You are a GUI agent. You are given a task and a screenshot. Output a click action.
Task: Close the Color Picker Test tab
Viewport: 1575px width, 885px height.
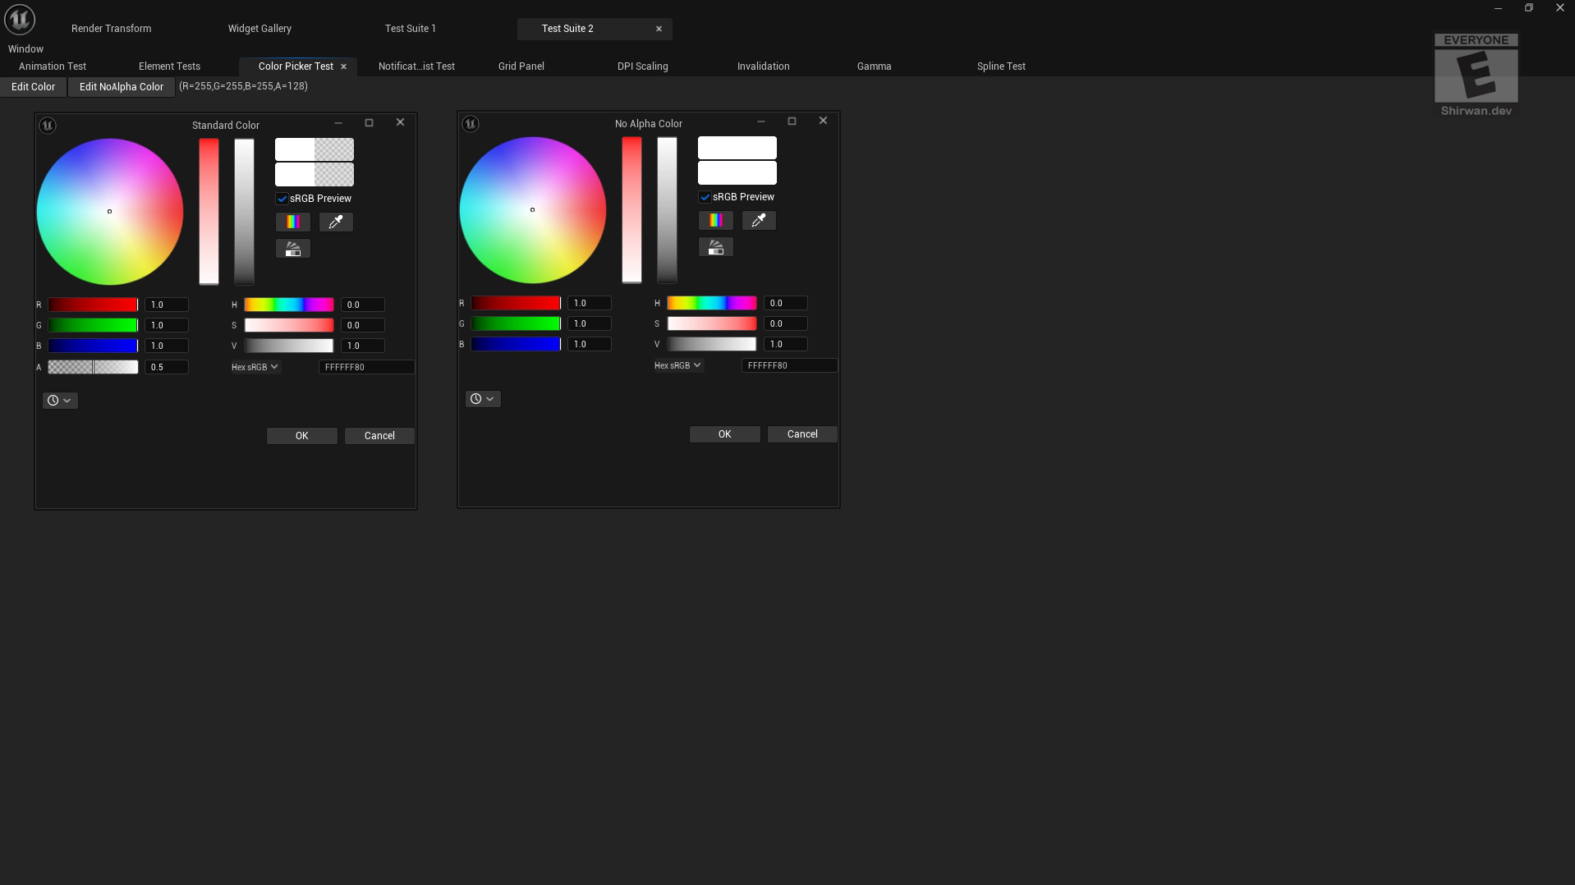[x=343, y=66]
